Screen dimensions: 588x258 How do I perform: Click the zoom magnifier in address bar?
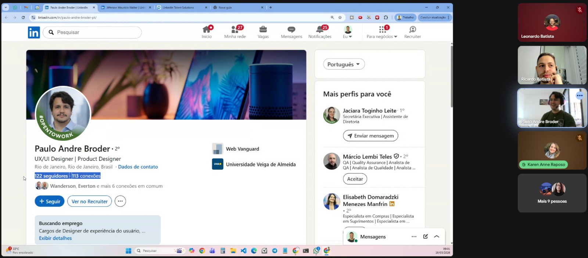332,18
